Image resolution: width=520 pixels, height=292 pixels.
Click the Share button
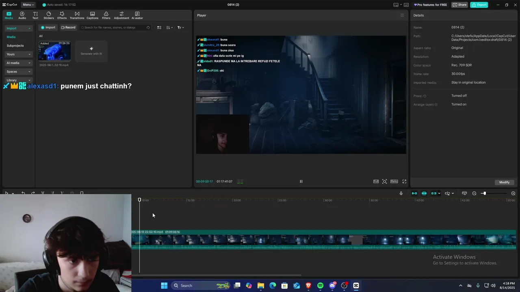460,5
